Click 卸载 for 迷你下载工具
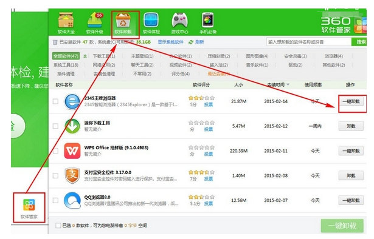Image resolution: width=374 pixels, height=239 pixels. [x=351, y=126]
